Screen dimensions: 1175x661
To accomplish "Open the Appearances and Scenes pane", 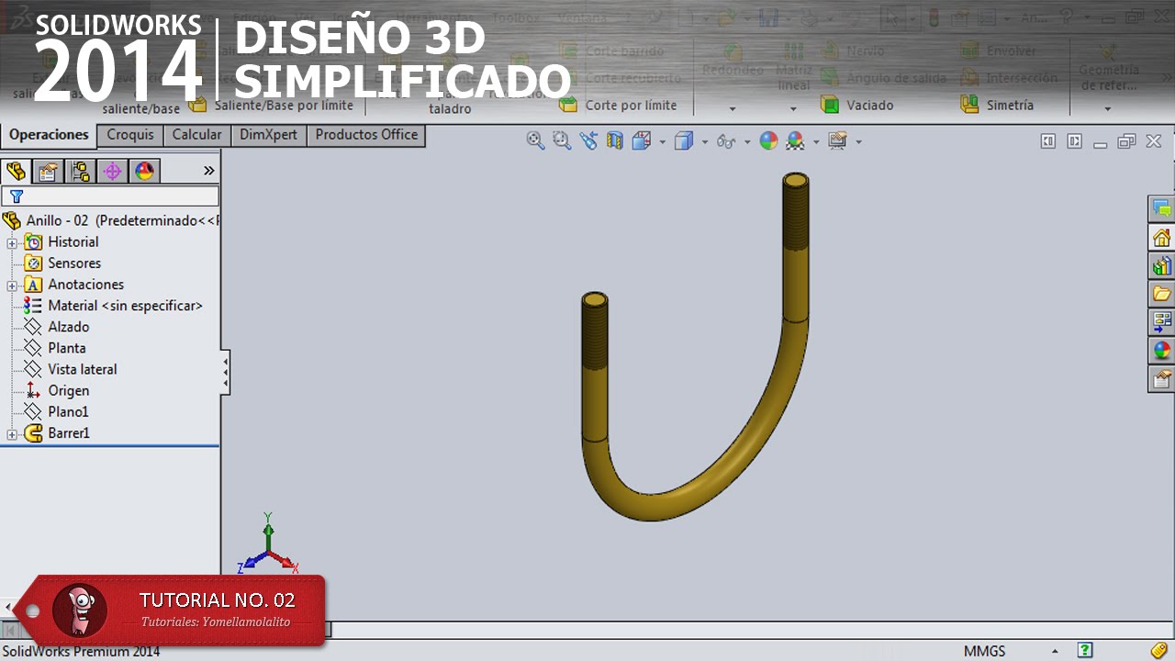I will [x=1161, y=351].
